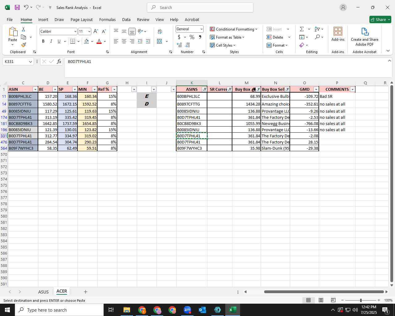The height and width of the screenshot is (316, 395).
Task: Open the font name Calibri dropdown
Action: tap(75, 31)
